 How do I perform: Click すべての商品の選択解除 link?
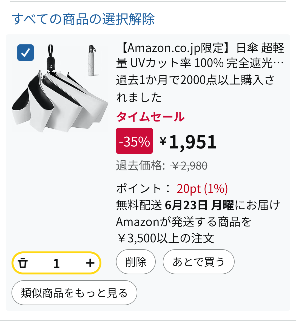point(83,19)
